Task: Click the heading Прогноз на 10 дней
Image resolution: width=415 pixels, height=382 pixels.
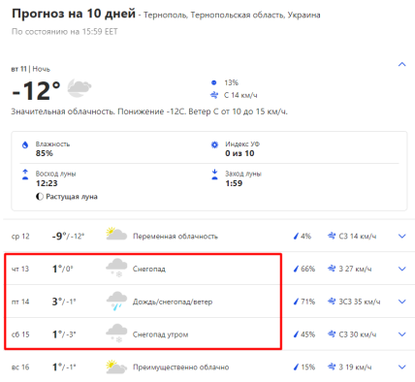Action: 74,14
